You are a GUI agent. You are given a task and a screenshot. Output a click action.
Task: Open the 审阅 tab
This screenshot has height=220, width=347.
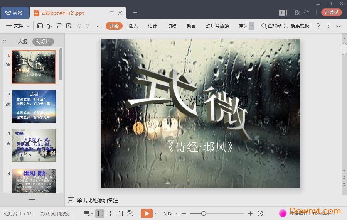(244, 26)
